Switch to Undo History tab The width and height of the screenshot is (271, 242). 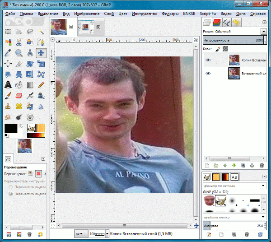tap(236, 23)
